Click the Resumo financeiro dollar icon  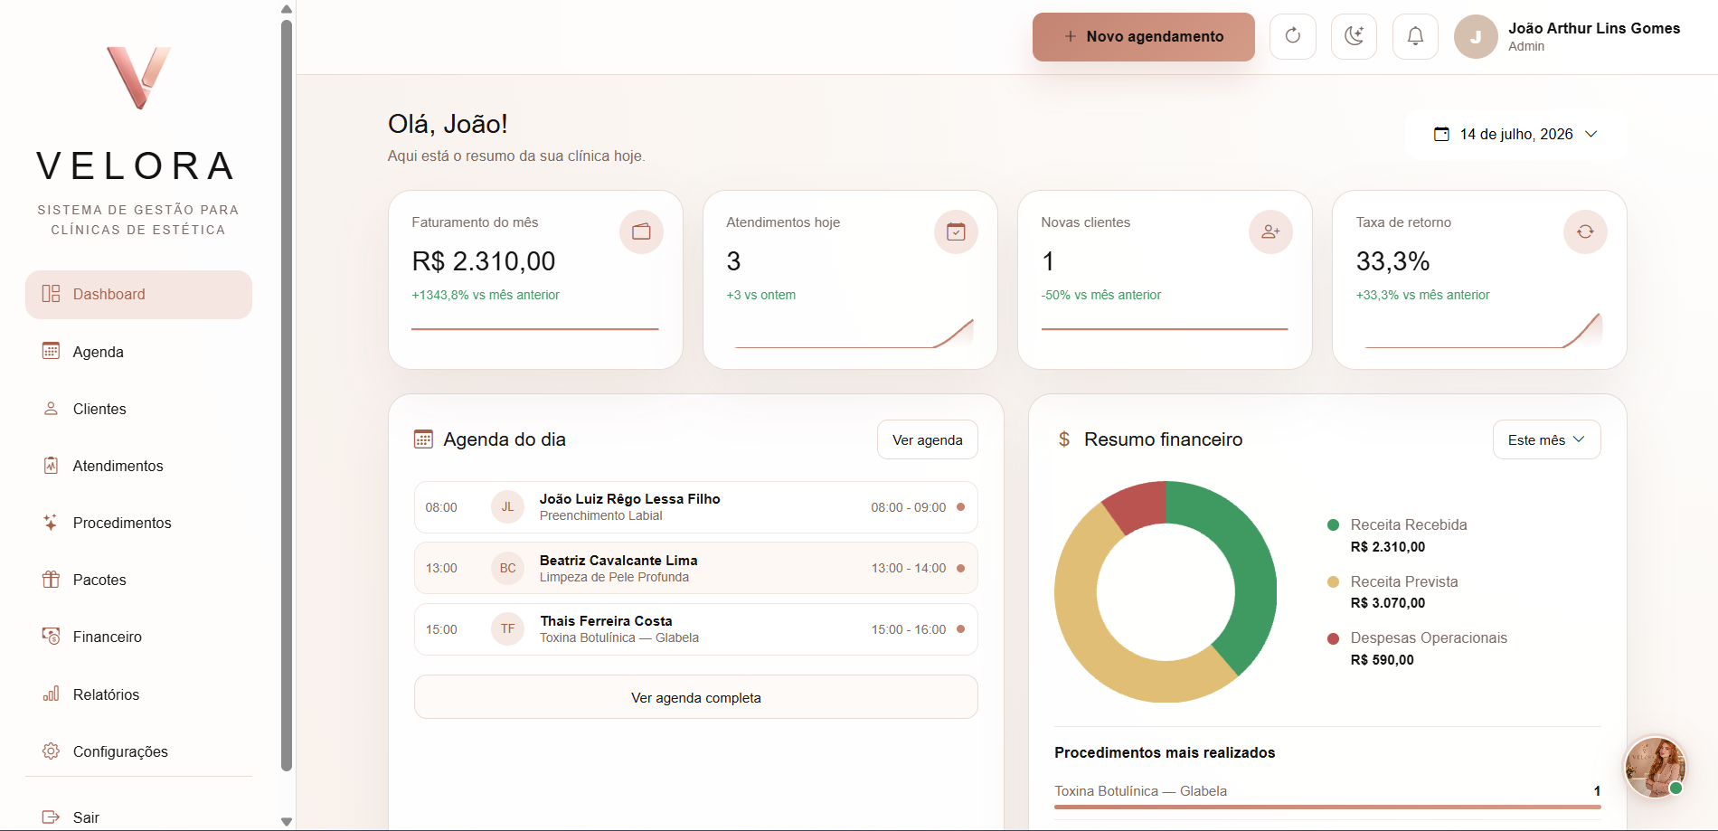(x=1064, y=439)
